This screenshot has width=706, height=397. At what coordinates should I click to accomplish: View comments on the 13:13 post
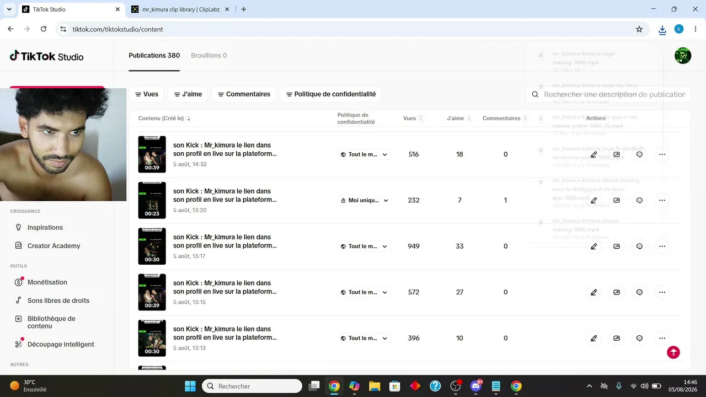(x=639, y=338)
